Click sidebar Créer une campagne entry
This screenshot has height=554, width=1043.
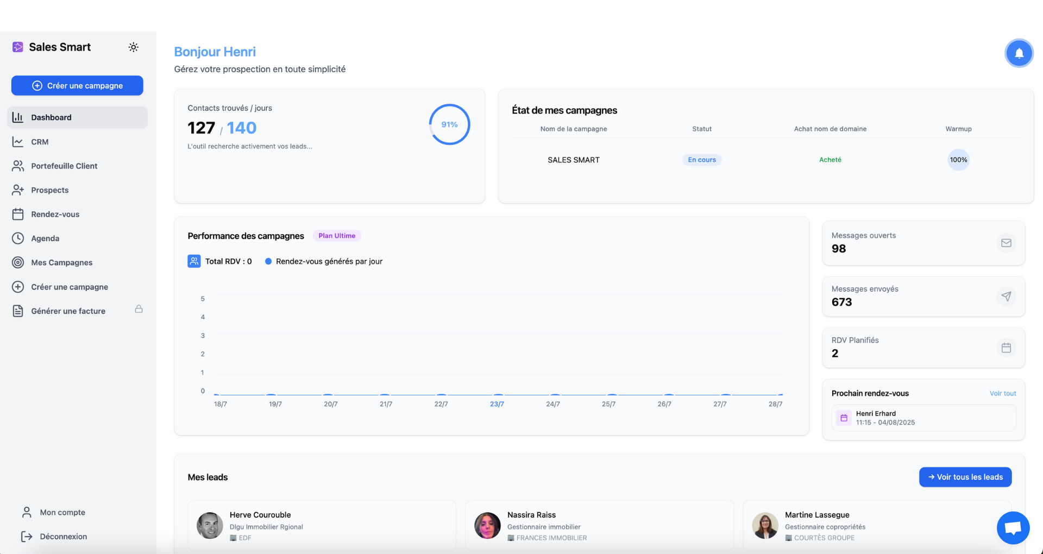[x=77, y=287]
